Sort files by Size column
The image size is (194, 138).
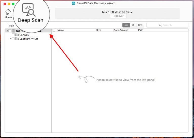click(x=104, y=30)
